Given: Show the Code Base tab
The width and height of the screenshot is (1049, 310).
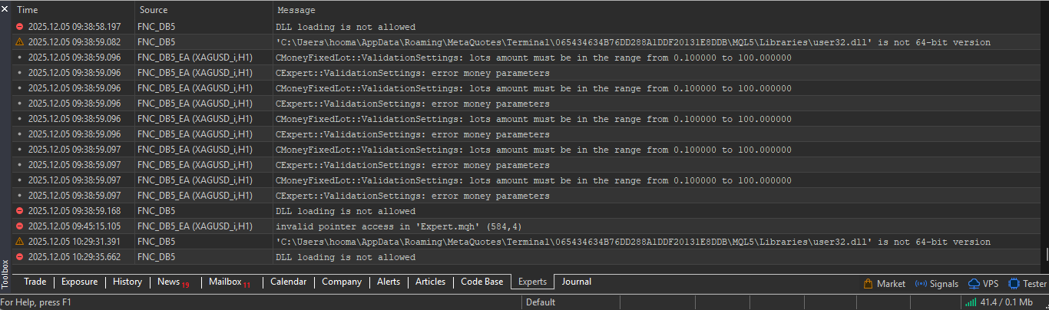Looking at the screenshot, I should pyautogui.click(x=481, y=282).
